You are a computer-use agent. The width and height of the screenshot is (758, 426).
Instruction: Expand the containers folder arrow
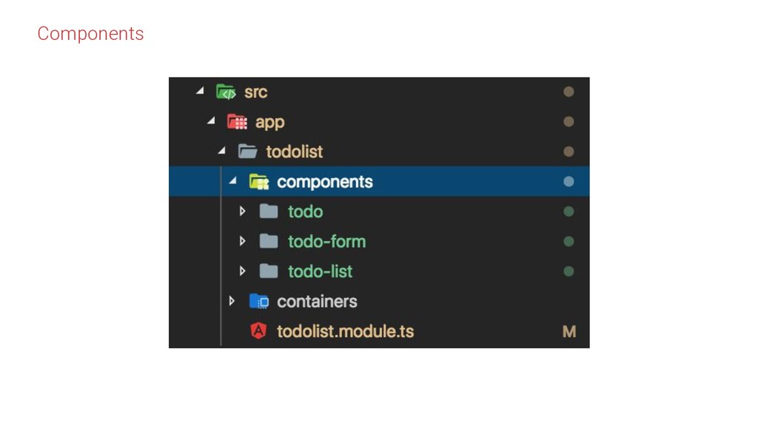tap(232, 301)
